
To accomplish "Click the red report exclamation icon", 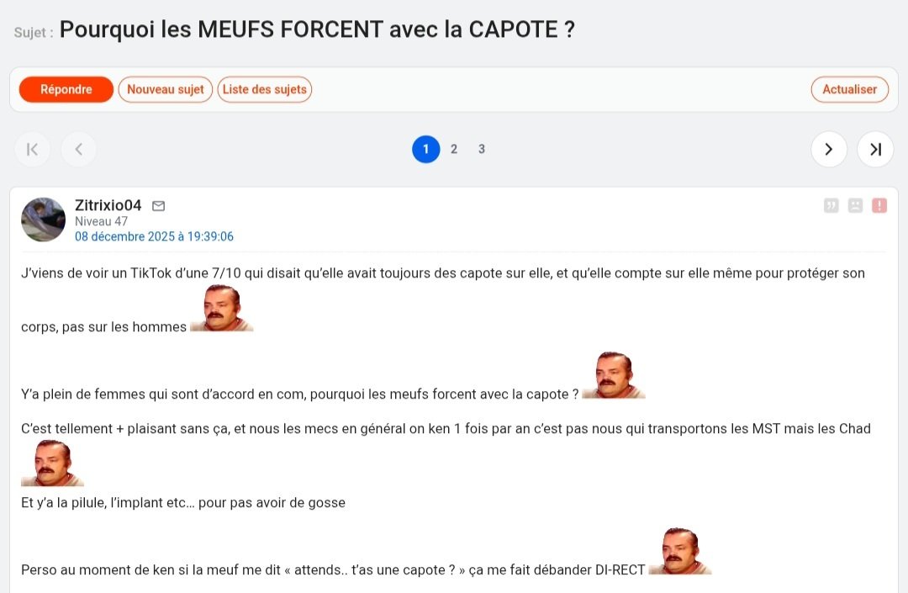I will click(x=879, y=205).
